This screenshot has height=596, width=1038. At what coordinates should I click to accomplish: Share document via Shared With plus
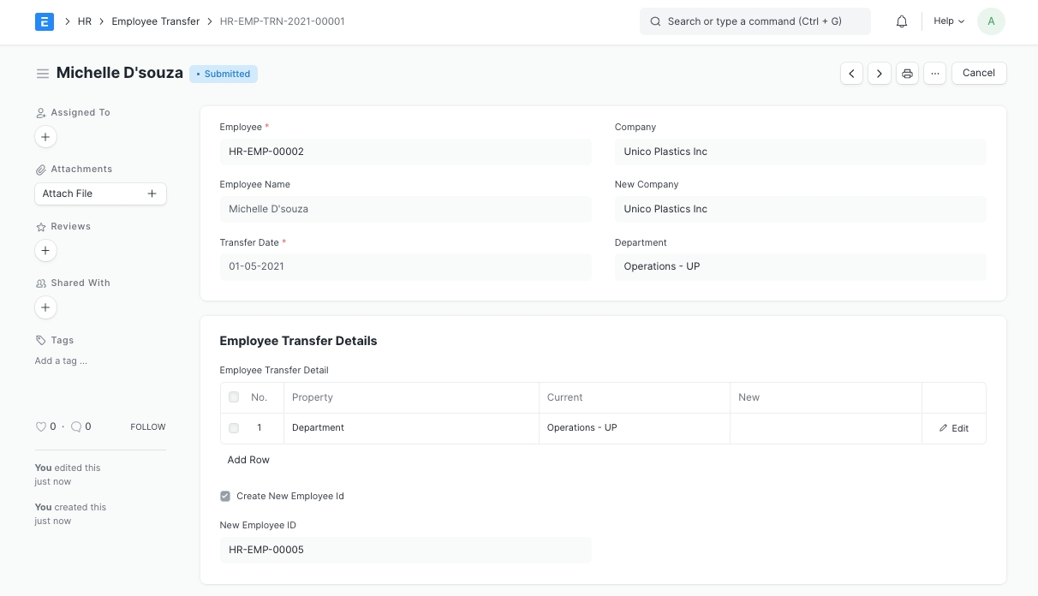pyautogui.click(x=45, y=307)
